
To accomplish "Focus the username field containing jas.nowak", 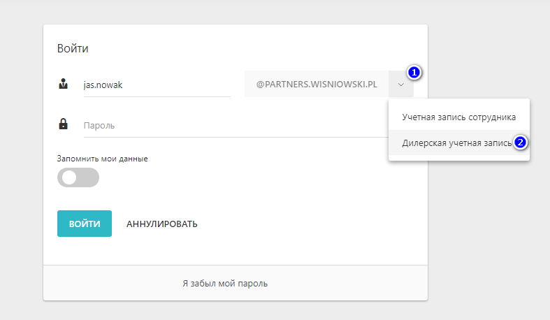I will 157,85.
